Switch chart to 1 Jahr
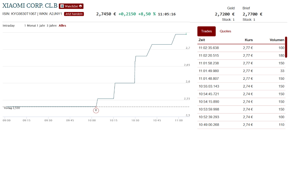289x187 pixels. pyautogui.click(x=41, y=26)
